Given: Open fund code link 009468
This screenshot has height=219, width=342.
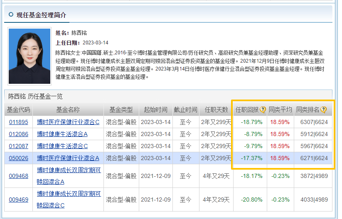Looking at the screenshot, I should point(19,176).
